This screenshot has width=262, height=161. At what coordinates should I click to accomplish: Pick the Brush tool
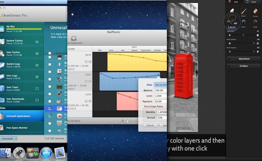coord(243,12)
